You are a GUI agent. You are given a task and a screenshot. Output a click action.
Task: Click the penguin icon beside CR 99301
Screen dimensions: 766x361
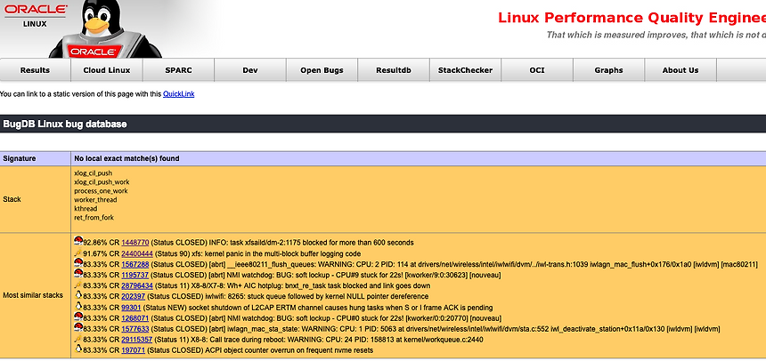[x=78, y=306]
